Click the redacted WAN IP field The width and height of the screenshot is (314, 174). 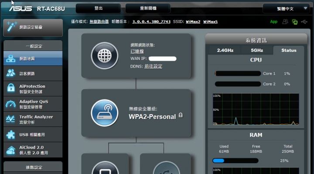[x=162, y=59]
